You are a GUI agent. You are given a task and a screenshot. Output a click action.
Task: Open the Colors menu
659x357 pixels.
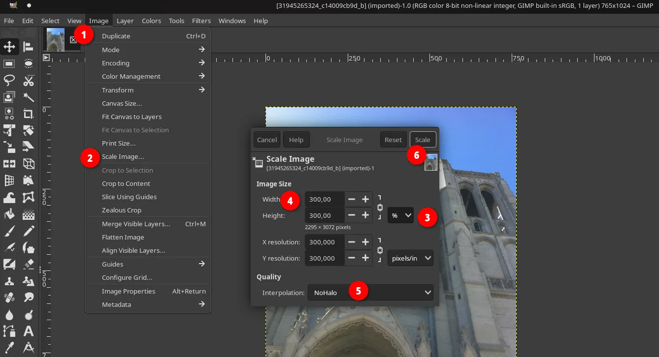click(151, 21)
